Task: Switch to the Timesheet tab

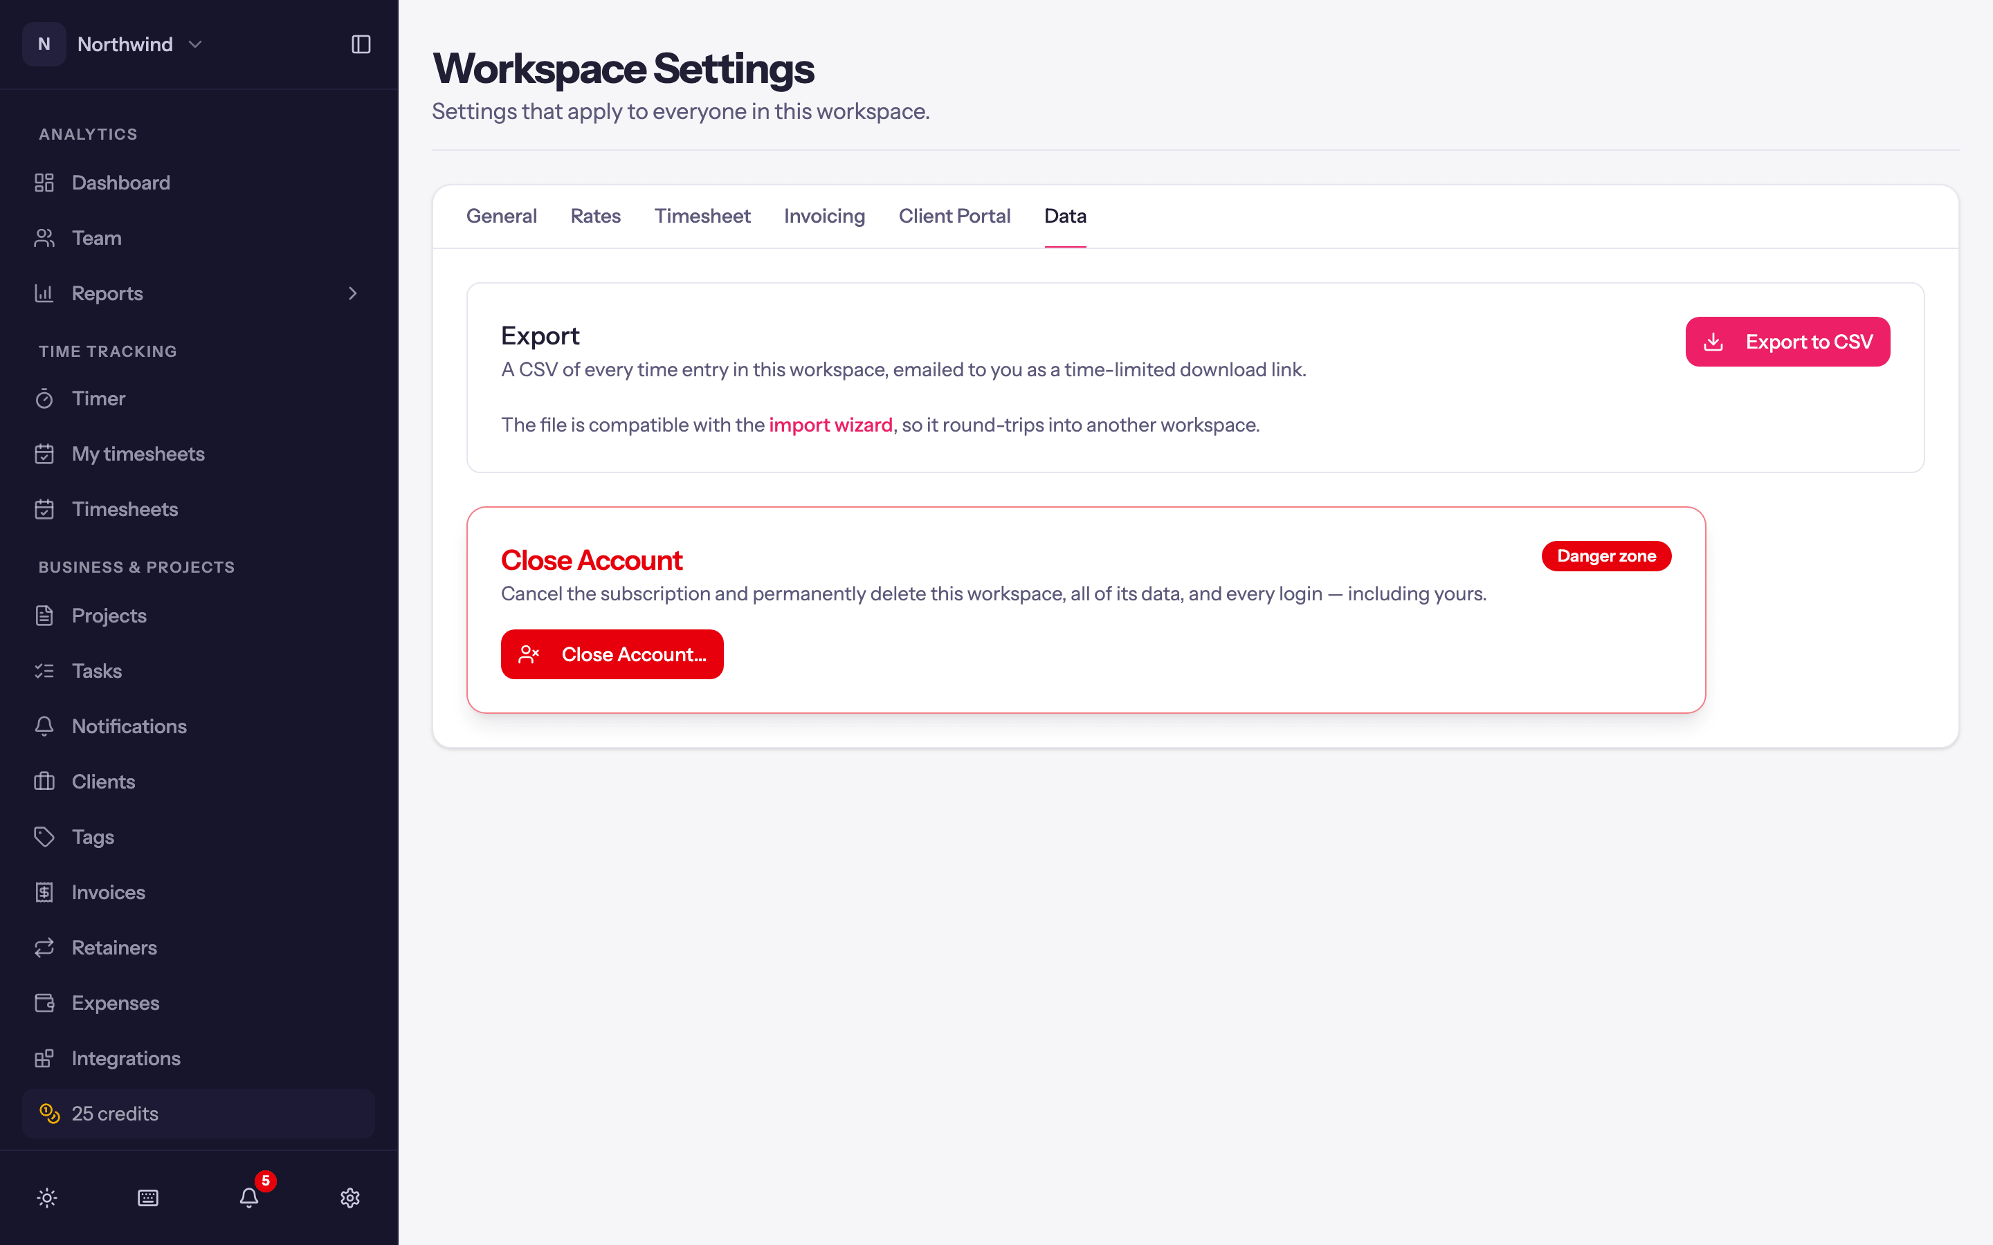Action: (702, 216)
